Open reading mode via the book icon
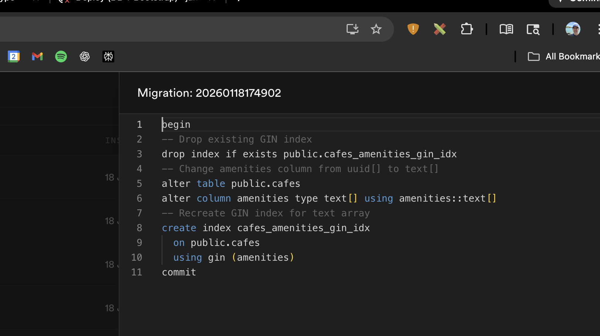 [x=506, y=29]
